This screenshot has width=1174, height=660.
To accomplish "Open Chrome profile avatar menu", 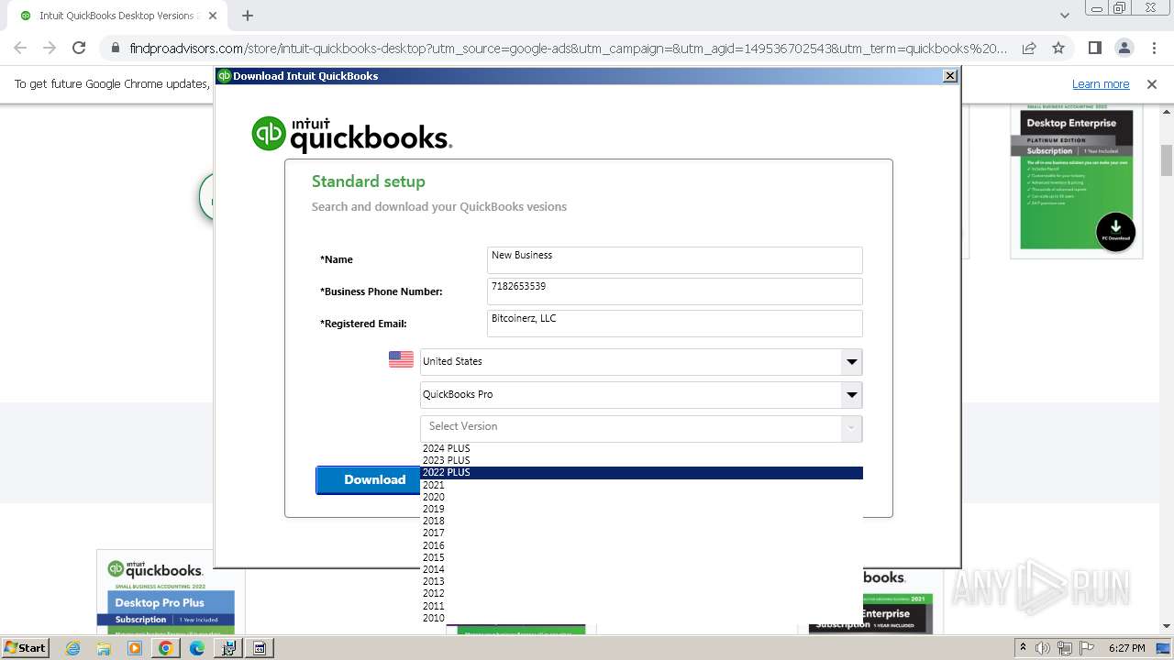I will 1124,48.
